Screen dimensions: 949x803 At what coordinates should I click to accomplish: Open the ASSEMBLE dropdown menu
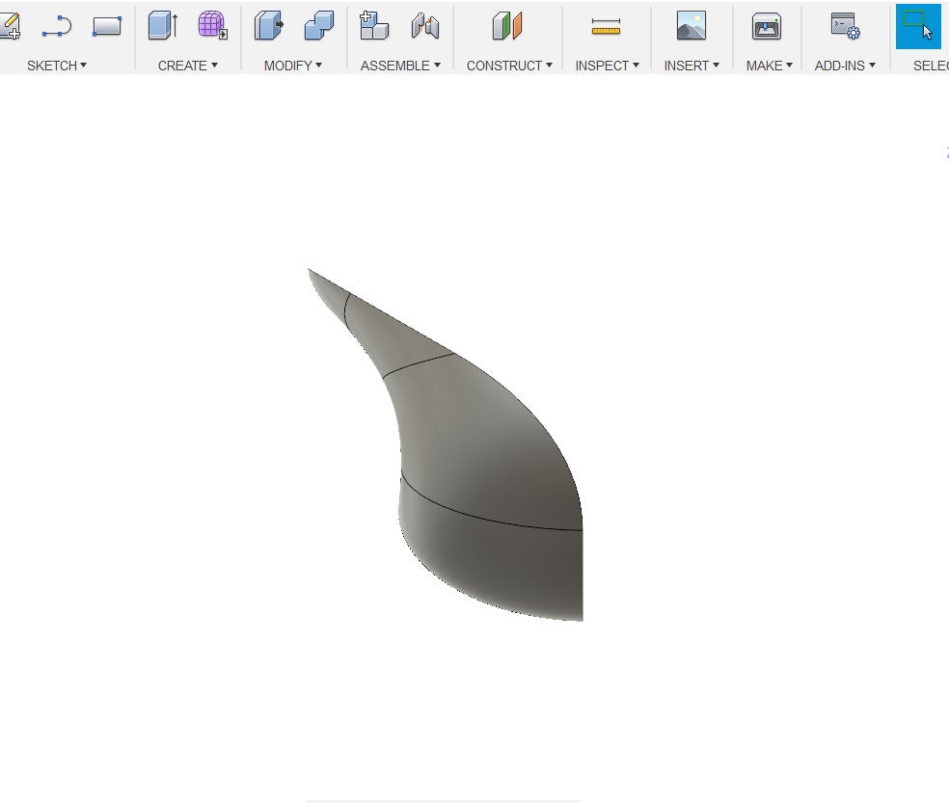point(400,66)
